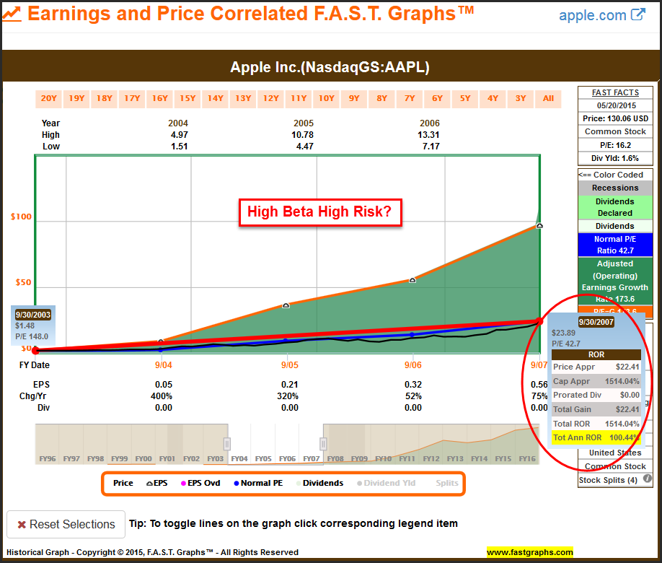Click the EPS triangle marker at 9/06
Screen dimensions: 662x563
tap(412, 280)
